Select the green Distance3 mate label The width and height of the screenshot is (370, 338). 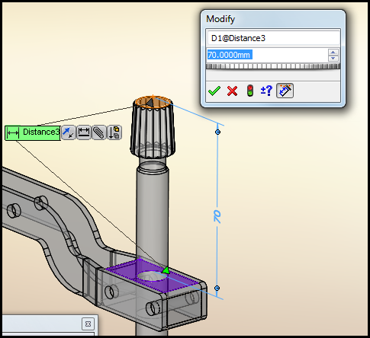tap(33, 132)
